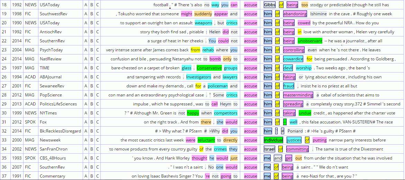The width and height of the screenshot is (405, 180).
Task: Click the B link in the Newsweek row
Action: pyautogui.click(x=92, y=140)
